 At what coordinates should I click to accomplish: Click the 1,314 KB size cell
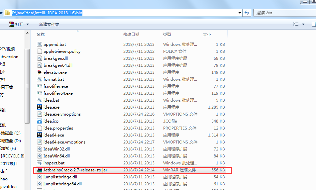click(x=216, y=135)
